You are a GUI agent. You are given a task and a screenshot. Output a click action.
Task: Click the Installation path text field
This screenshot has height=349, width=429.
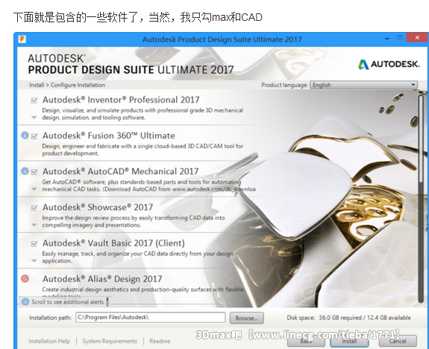[151, 317]
